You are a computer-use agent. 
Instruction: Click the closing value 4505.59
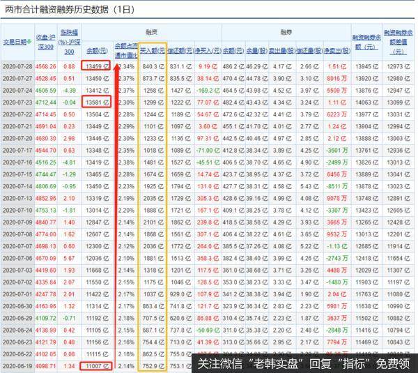click(45, 91)
